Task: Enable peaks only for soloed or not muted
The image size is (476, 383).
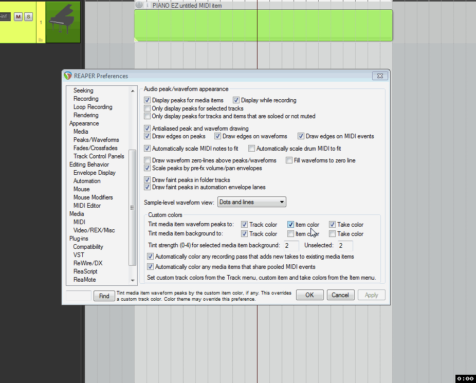Action: [147, 116]
